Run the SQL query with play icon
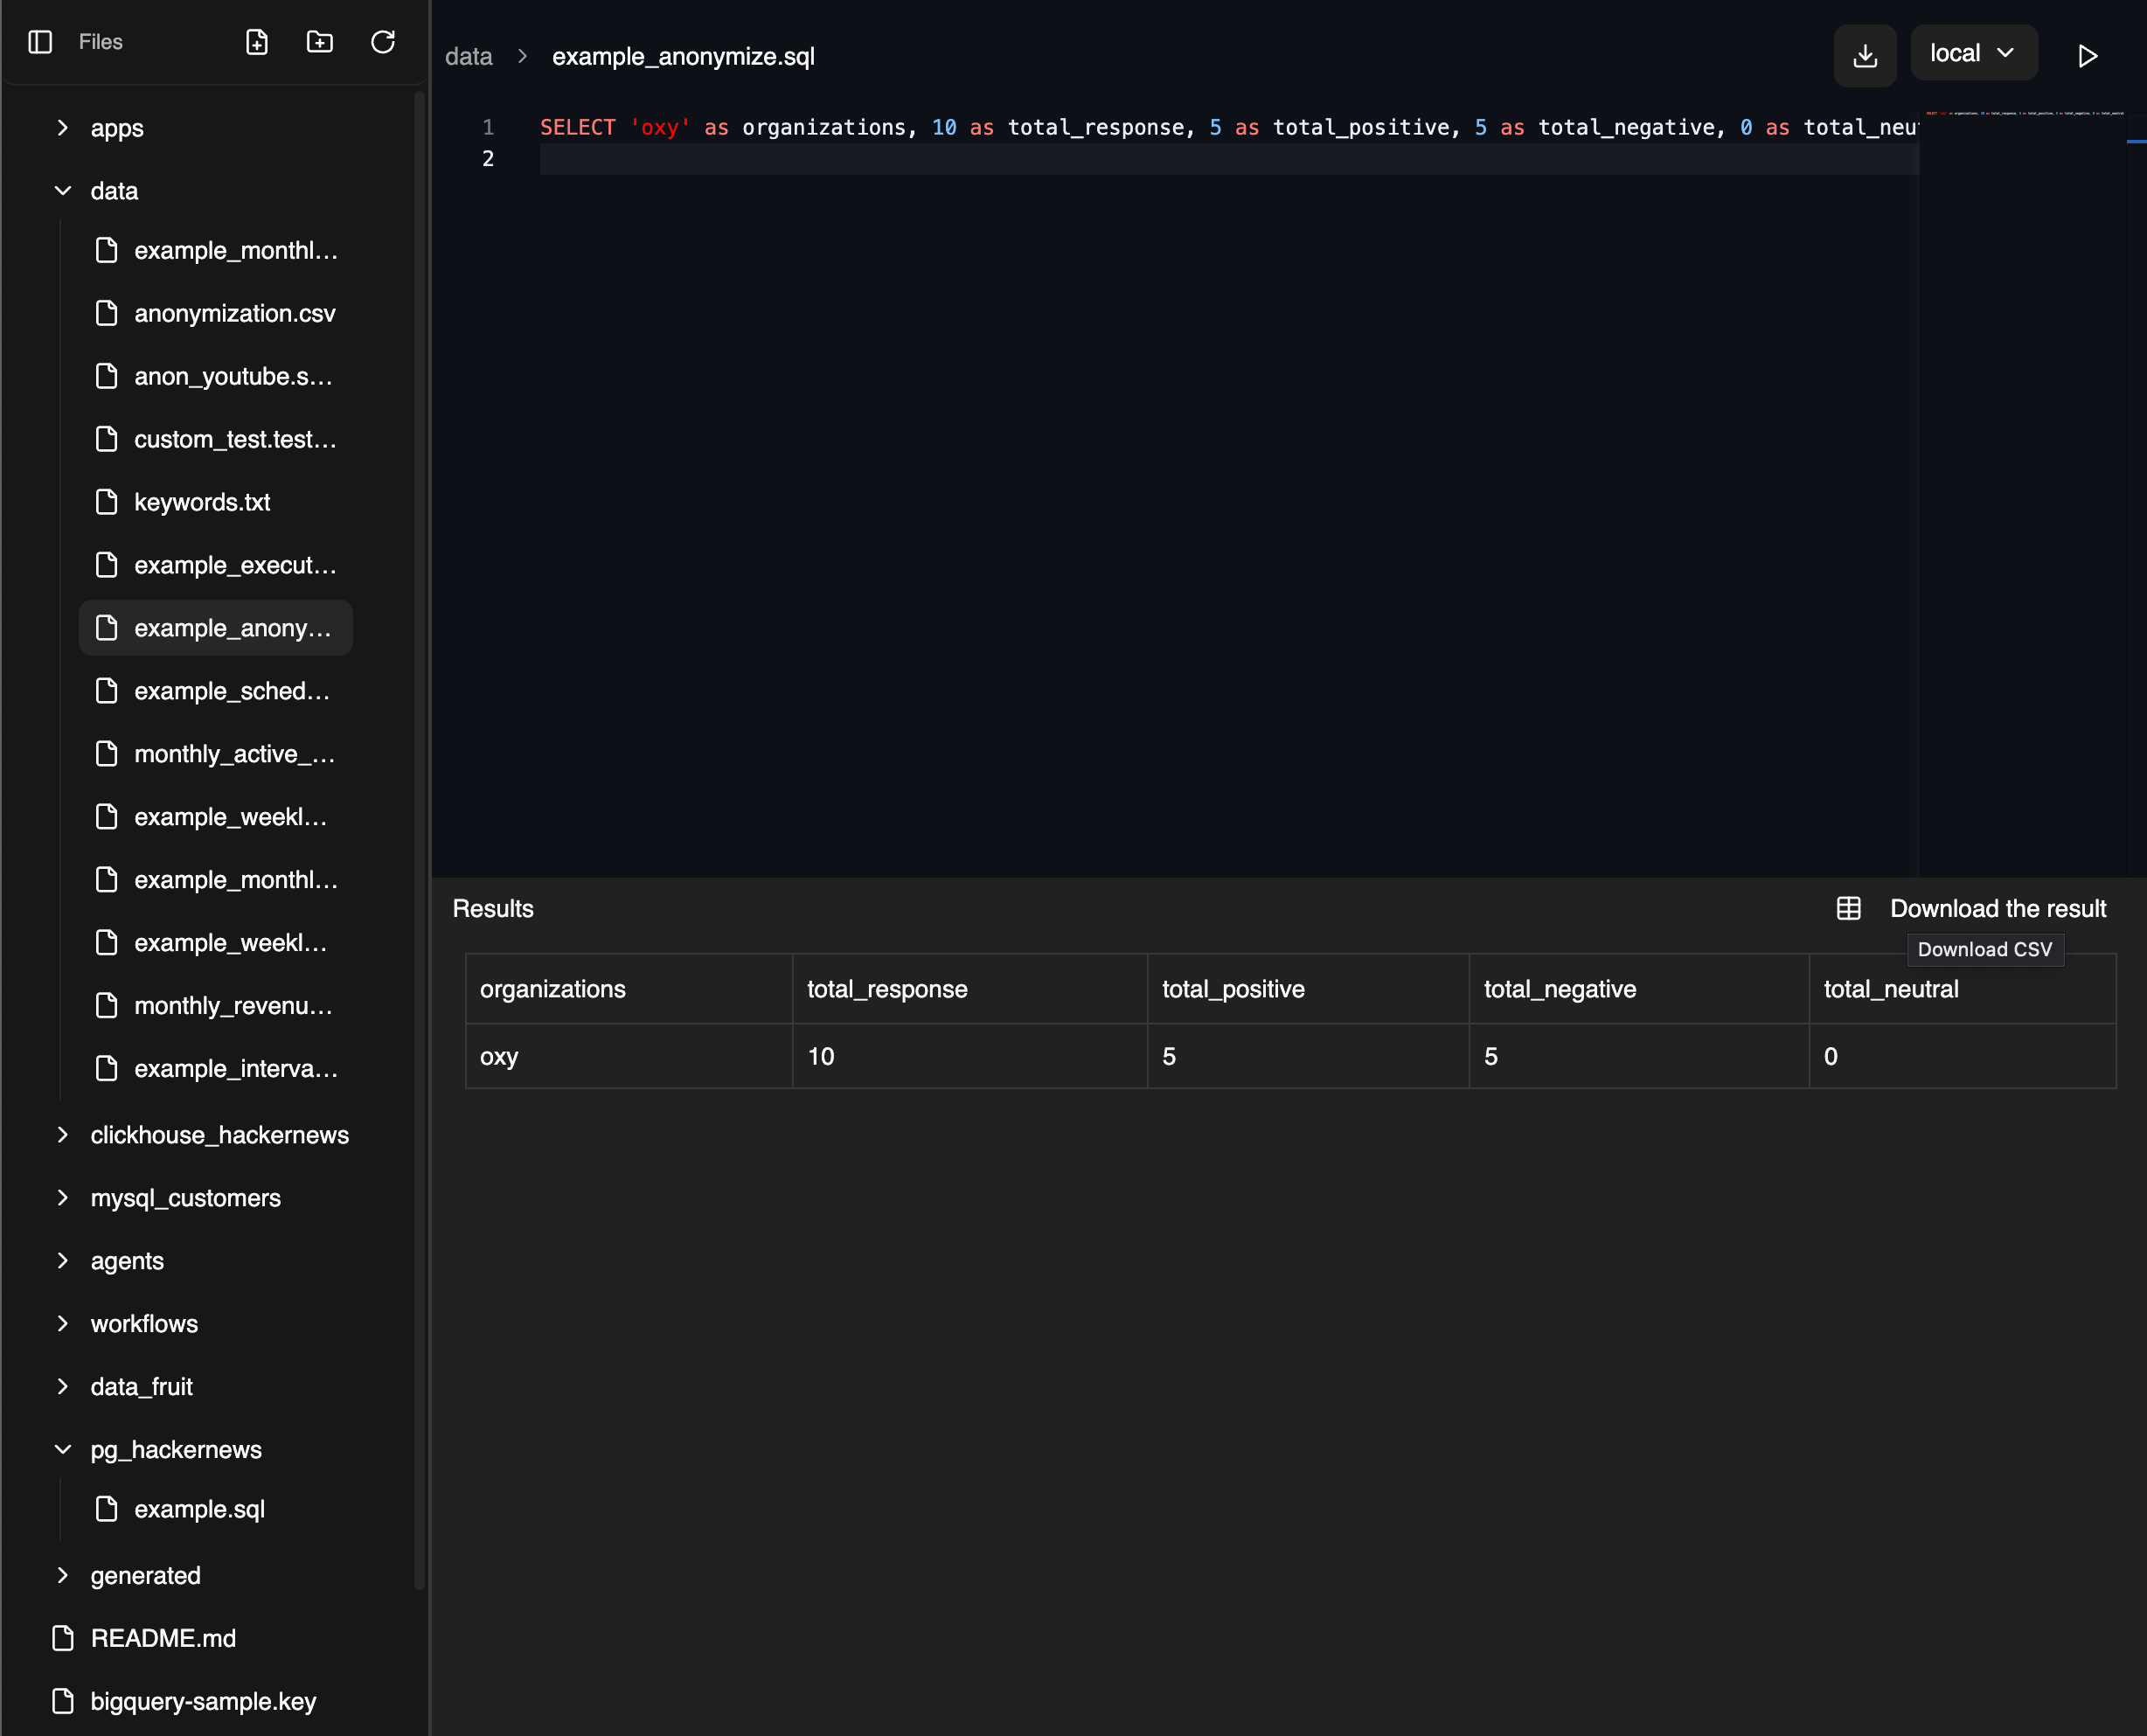This screenshot has height=1736, width=2147. pos(2087,56)
